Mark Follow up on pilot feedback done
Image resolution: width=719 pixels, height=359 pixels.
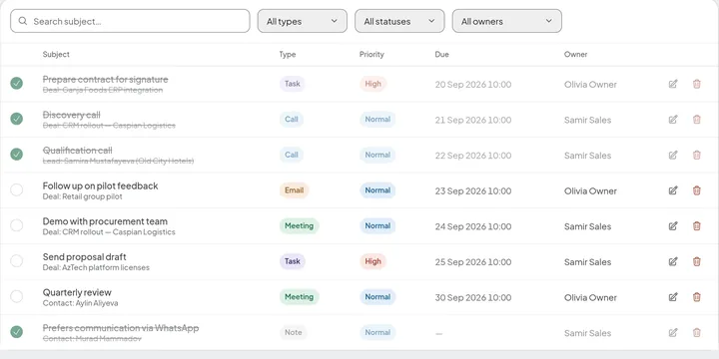click(x=17, y=189)
